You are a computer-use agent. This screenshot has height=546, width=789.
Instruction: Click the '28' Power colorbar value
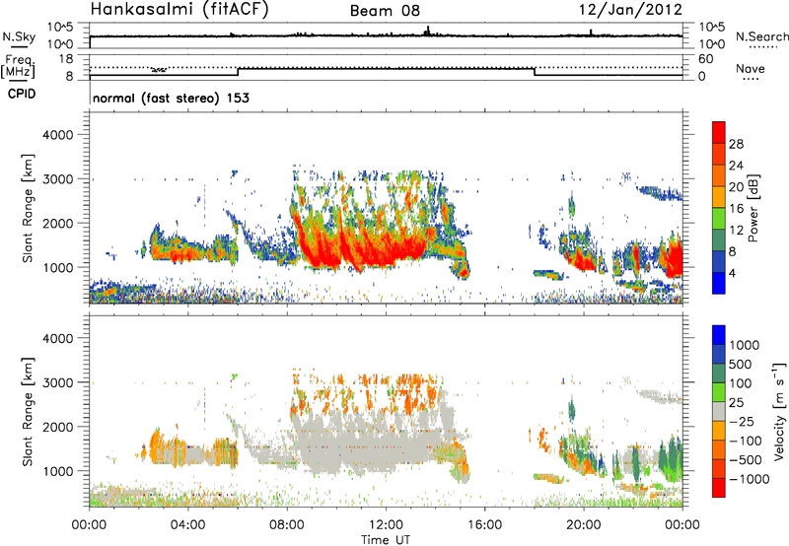(736, 144)
